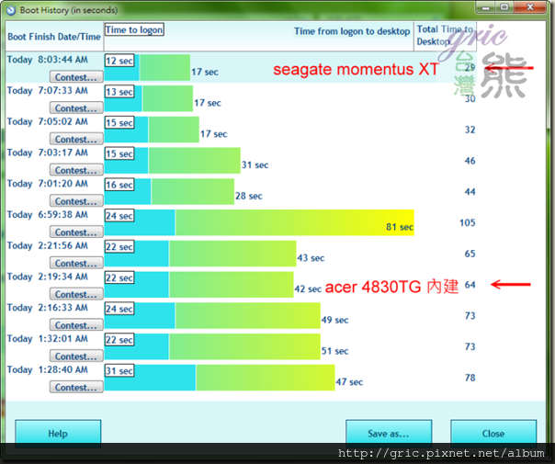The height and width of the screenshot is (464, 555).
Task: Select the Today 2:19:34 AM boot entry
Action: [48, 277]
